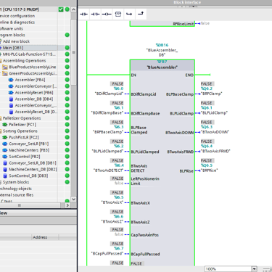Viewport: 272px width, 272px height.
Task: Insert a normally closed contact
Action: pyautogui.click(x=95, y=15)
